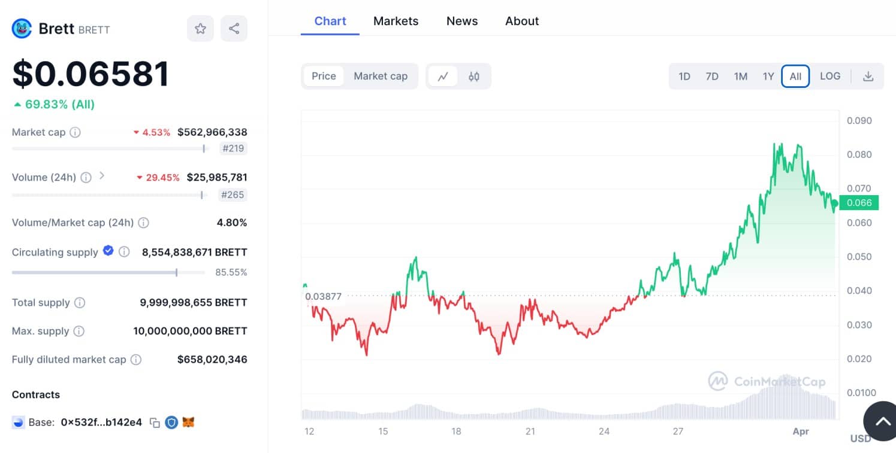Set chart range to All

(x=795, y=77)
